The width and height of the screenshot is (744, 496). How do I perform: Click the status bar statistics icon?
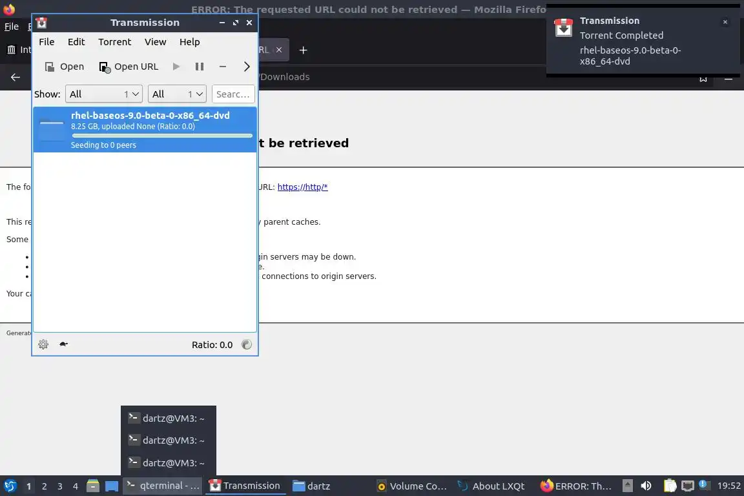(x=246, y=345)
